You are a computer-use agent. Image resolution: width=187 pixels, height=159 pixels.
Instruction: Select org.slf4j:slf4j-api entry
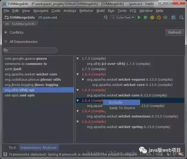(x=38, y=90)
